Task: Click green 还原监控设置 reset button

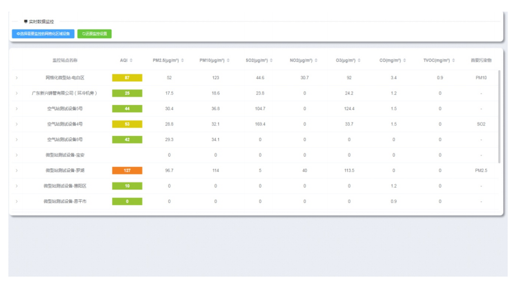Action: tap(95, 33)
